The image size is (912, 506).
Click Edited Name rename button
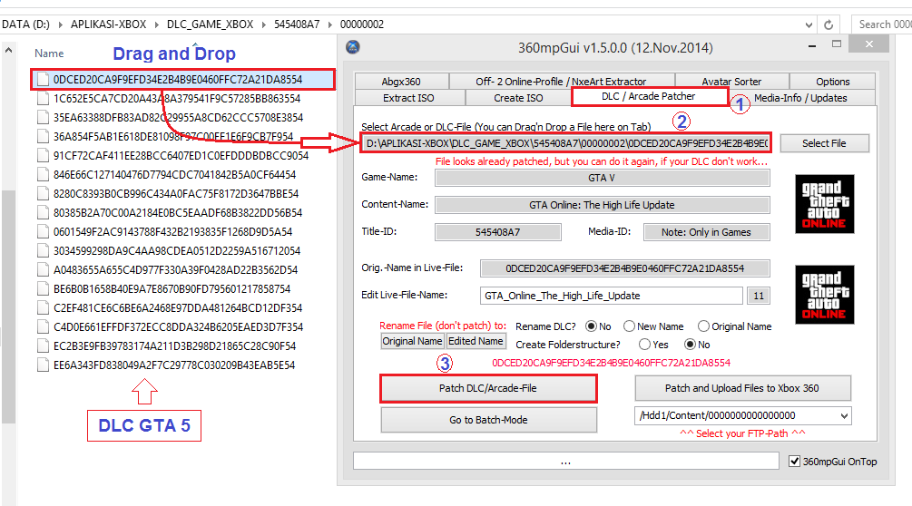pos(476,341)
